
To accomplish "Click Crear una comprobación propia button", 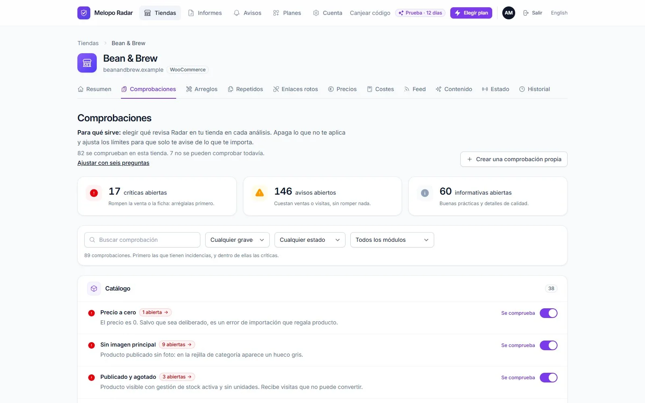I will coord(514,159).
